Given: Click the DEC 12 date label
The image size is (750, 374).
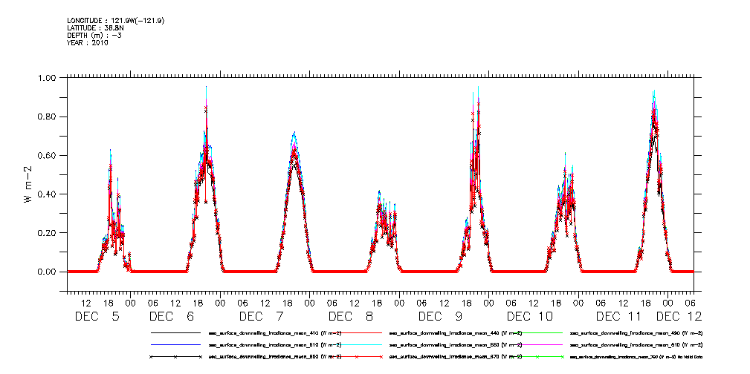Looking at the screenshot, I should [679, 316].
